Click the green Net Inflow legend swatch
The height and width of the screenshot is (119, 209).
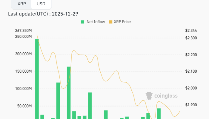tap(82, 22)
